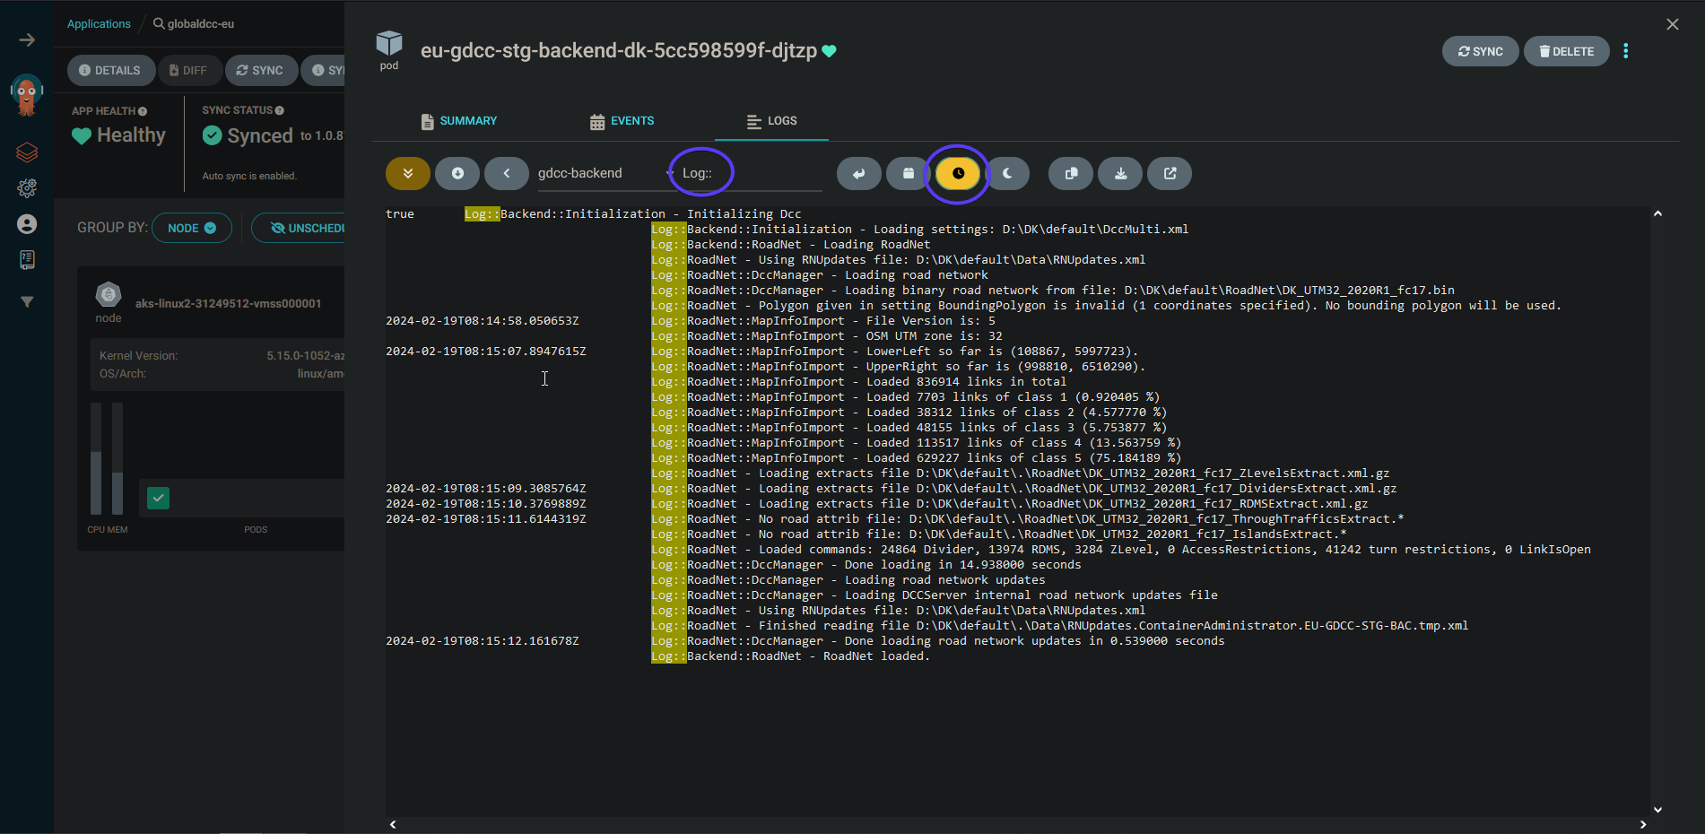
Task: Toggle timestamps clock button
Action: [x=958, y=173]
